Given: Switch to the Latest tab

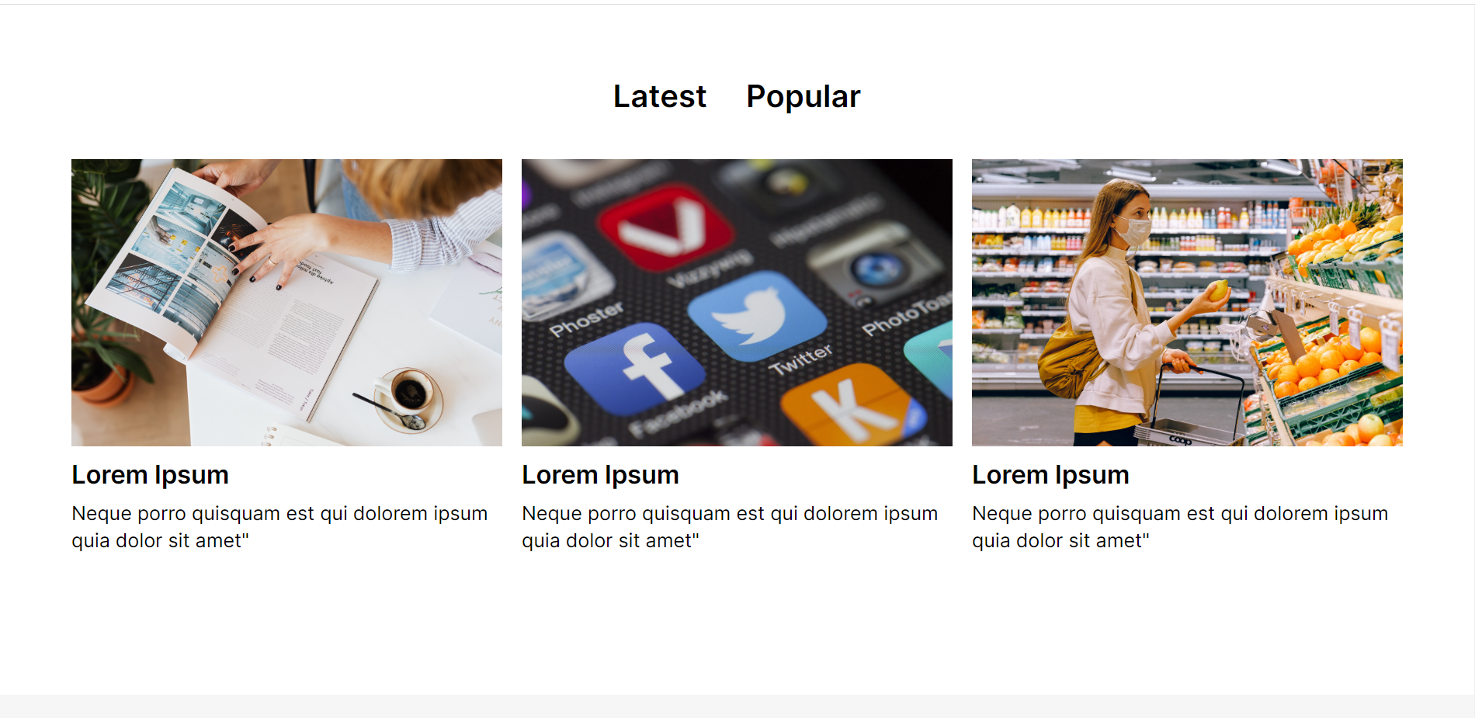Looking at the screenshot, I should (659, 97).
